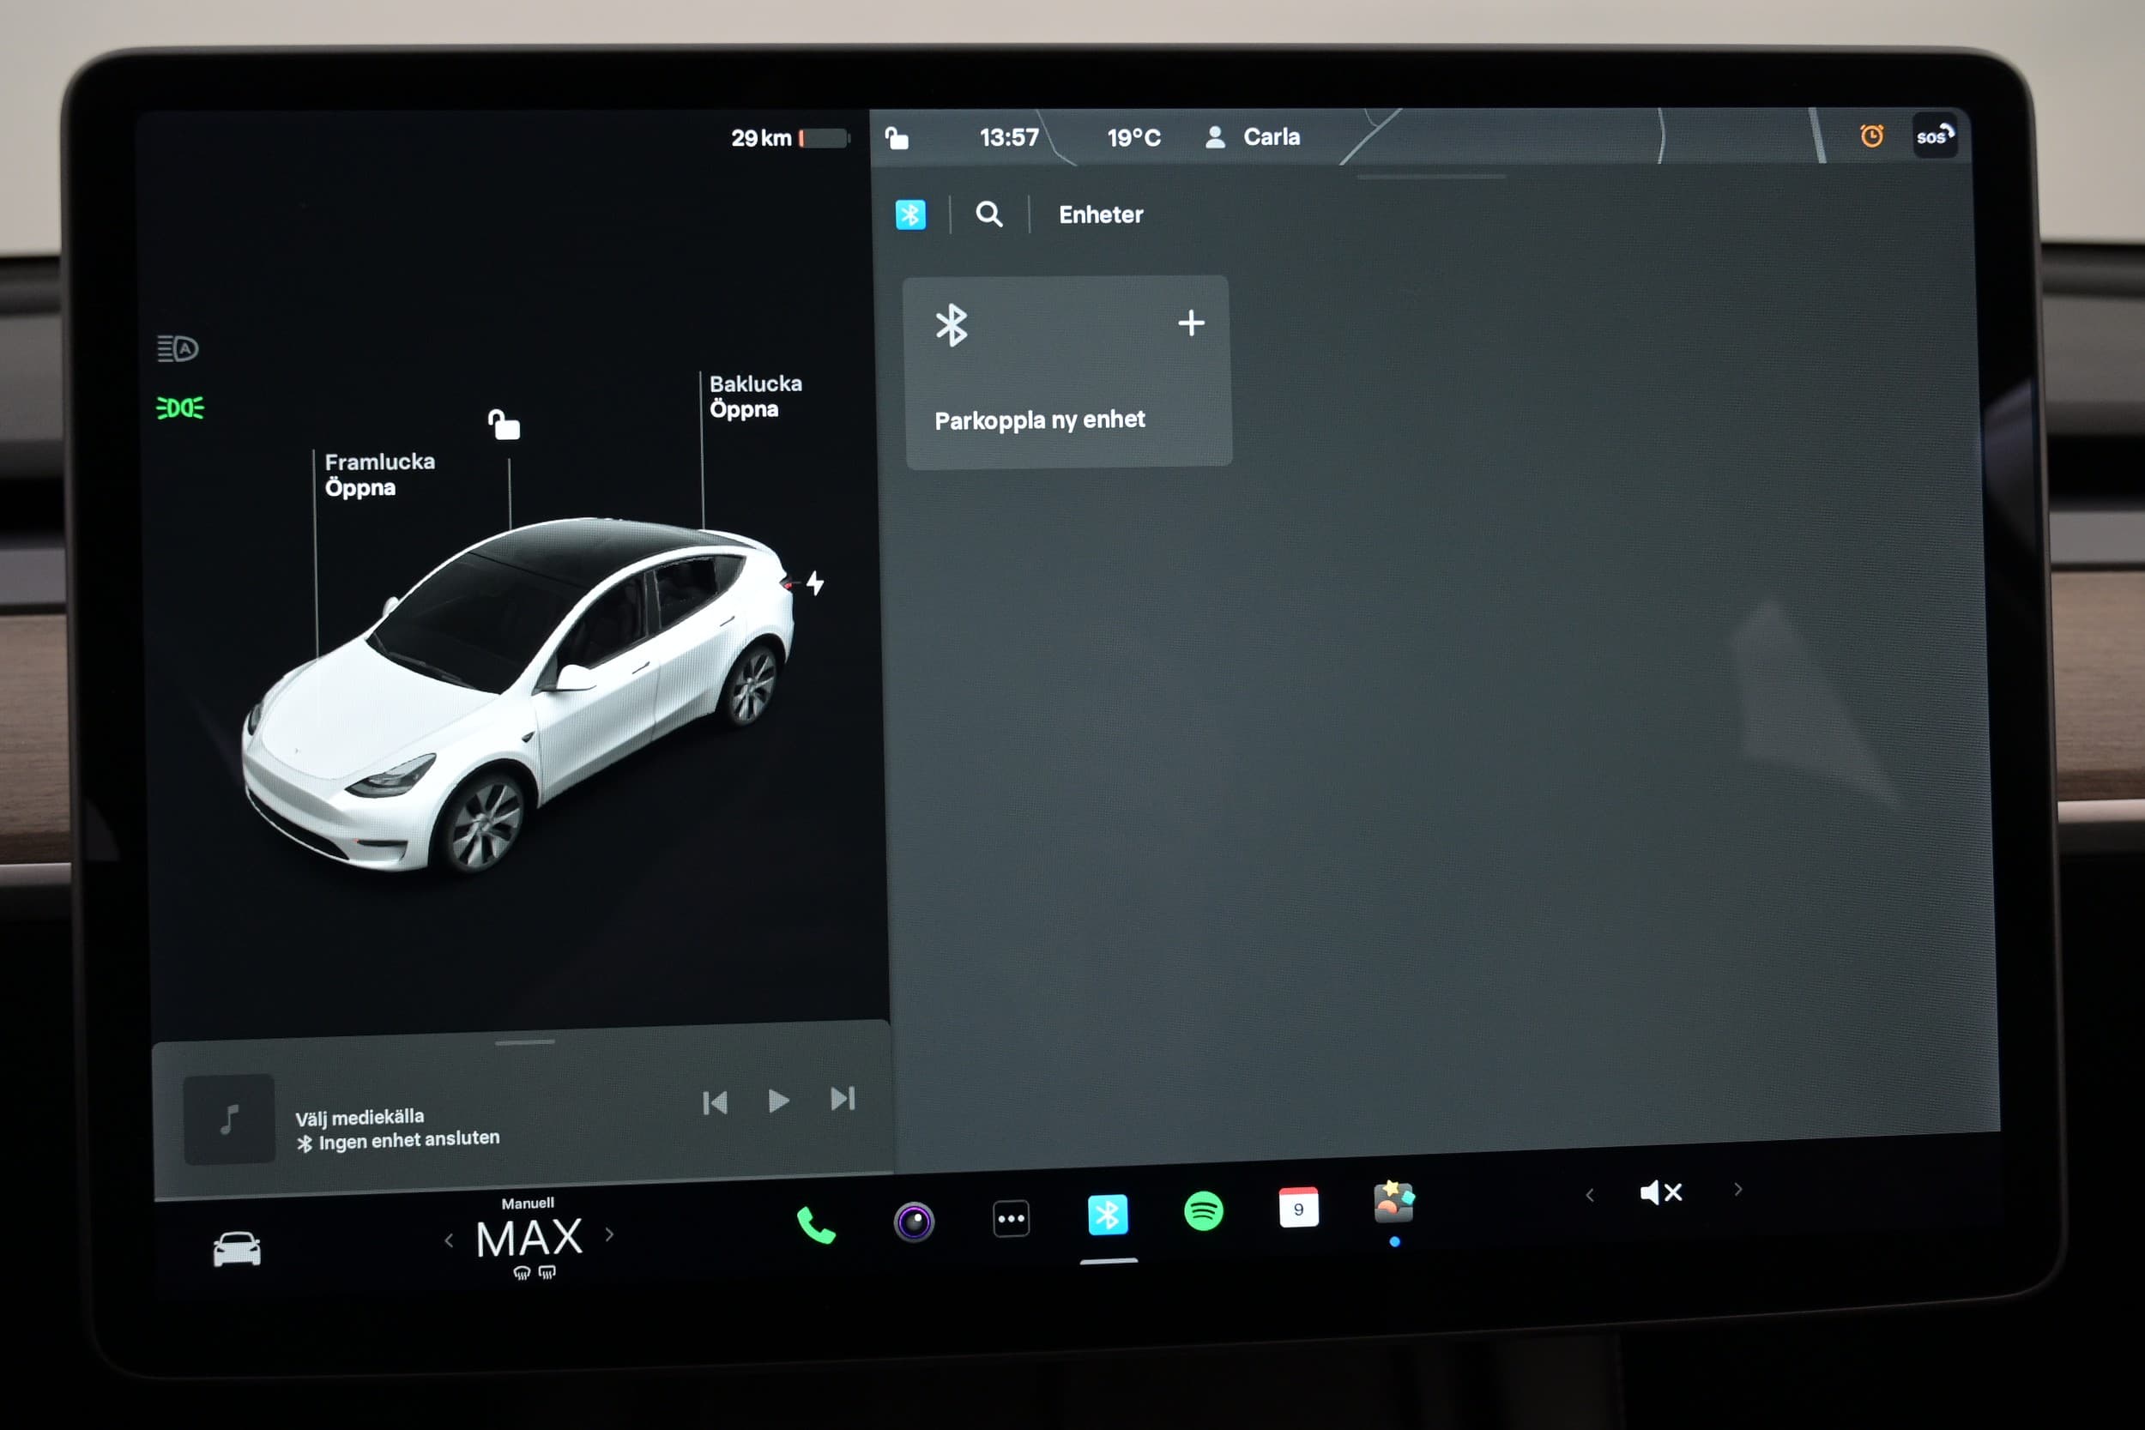Tap the clock showing 13:57
The width and height of the screenshot is (2145, 1430).
(1009, 138)
